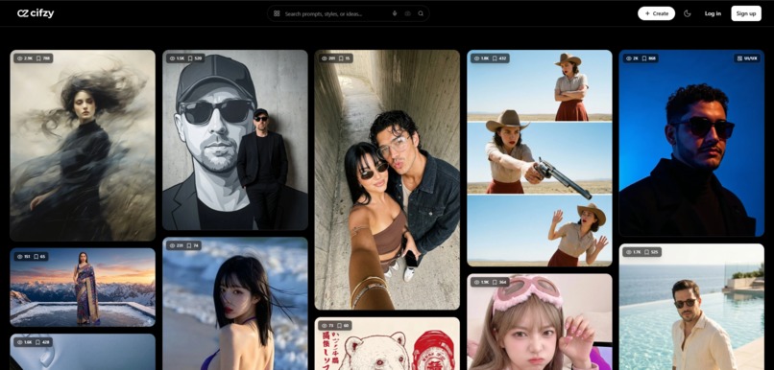Click views eye icon on blue-background man card
Image resolution: width=774 pixels, height=370 pixels.
click(629, 58)
